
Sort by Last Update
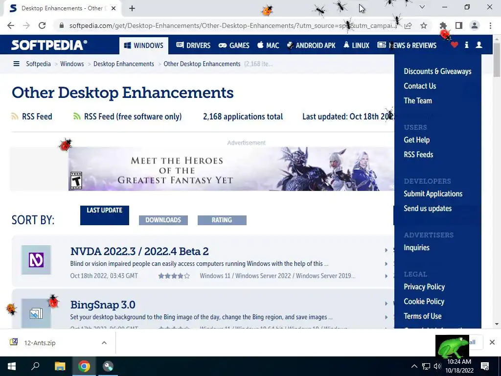[x=105, y=215]
